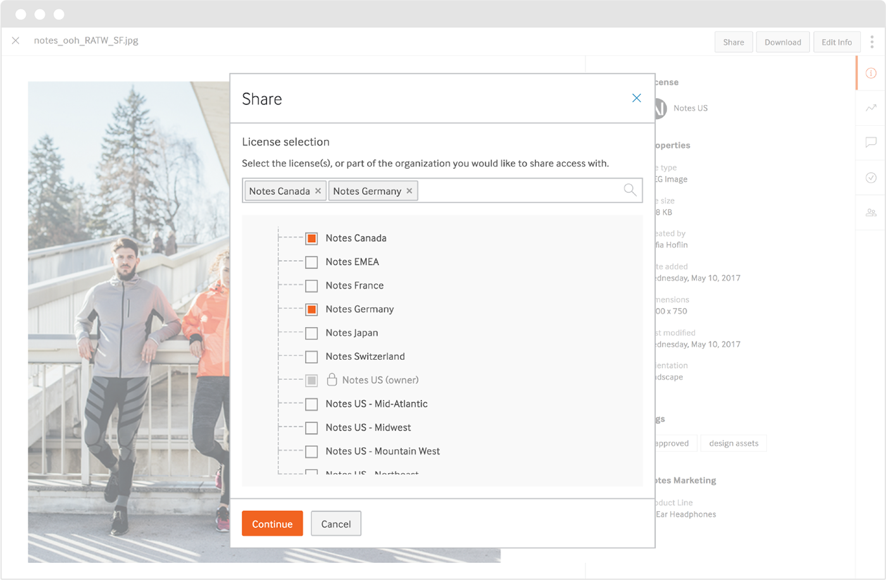The image size is (886, 580).
Task: Uncheck the Notes Germany checkbox
Action: (x=311, y=309)
